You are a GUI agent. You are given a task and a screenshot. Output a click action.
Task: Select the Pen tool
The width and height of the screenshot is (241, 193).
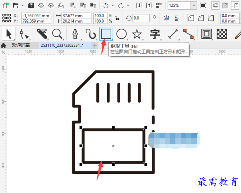[75, 34]
